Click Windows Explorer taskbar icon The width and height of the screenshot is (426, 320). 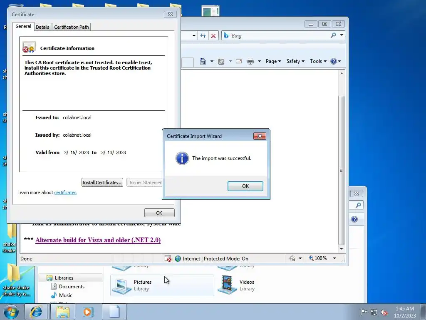click(x=63, y=312)
